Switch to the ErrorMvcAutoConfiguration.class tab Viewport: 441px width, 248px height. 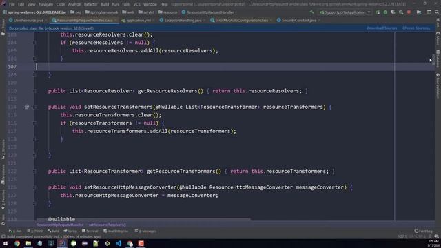tap(241, 20)
